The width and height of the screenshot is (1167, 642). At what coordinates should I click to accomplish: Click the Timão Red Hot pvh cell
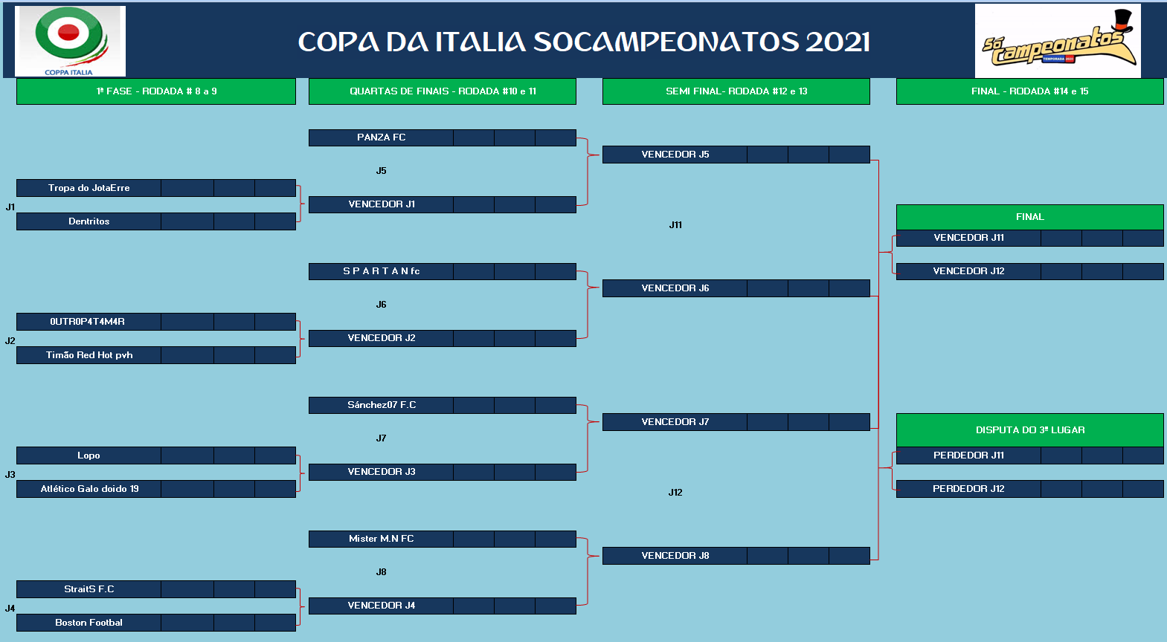(89, 355)
